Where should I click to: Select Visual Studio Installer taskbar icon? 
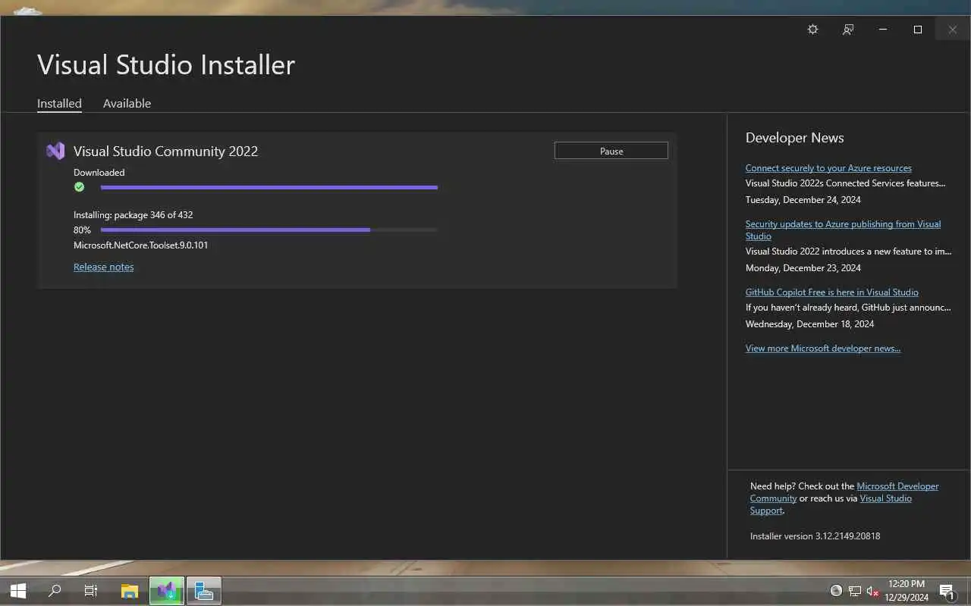point(167,591)
